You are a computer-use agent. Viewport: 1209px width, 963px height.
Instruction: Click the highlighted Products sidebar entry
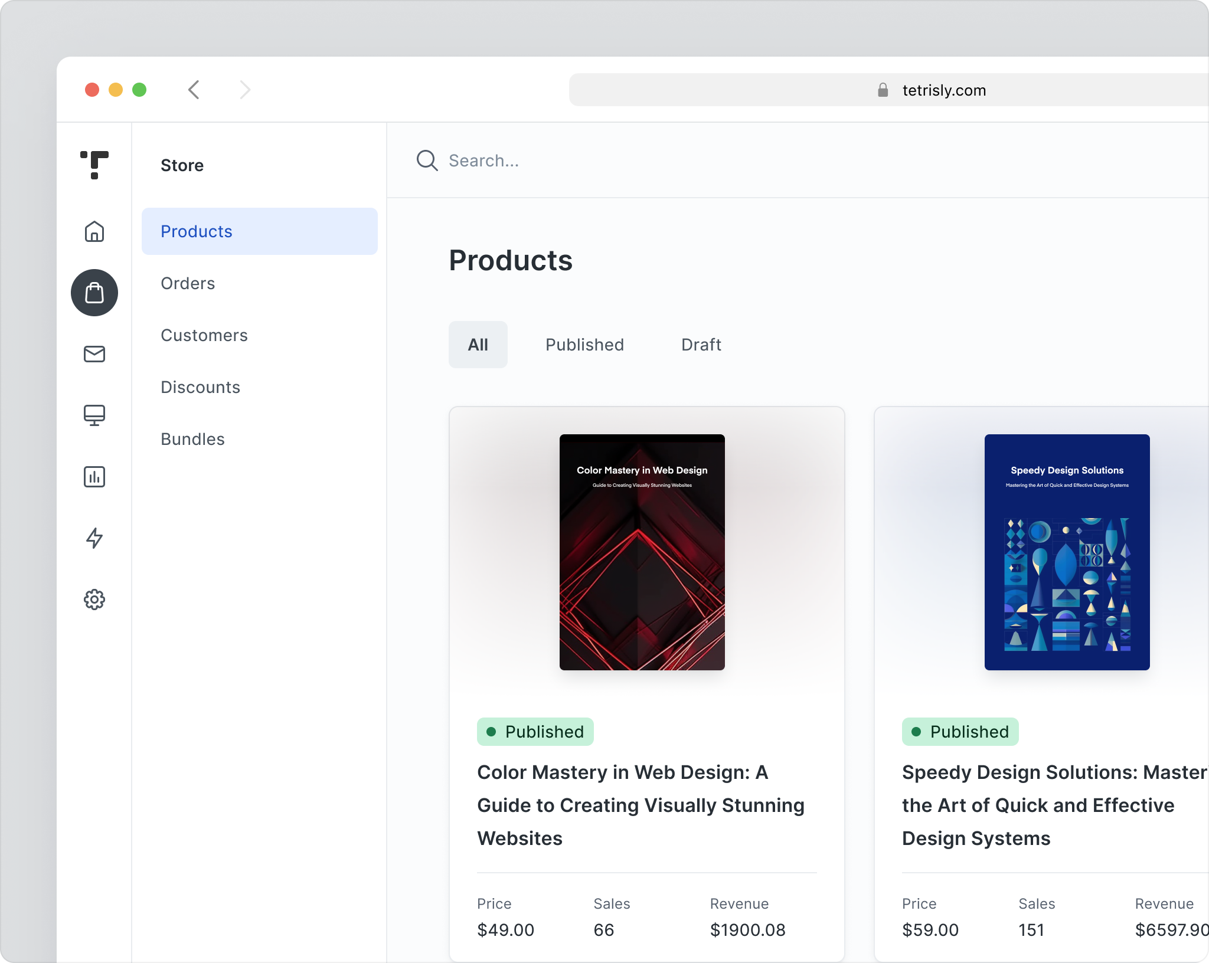point(197,231)
